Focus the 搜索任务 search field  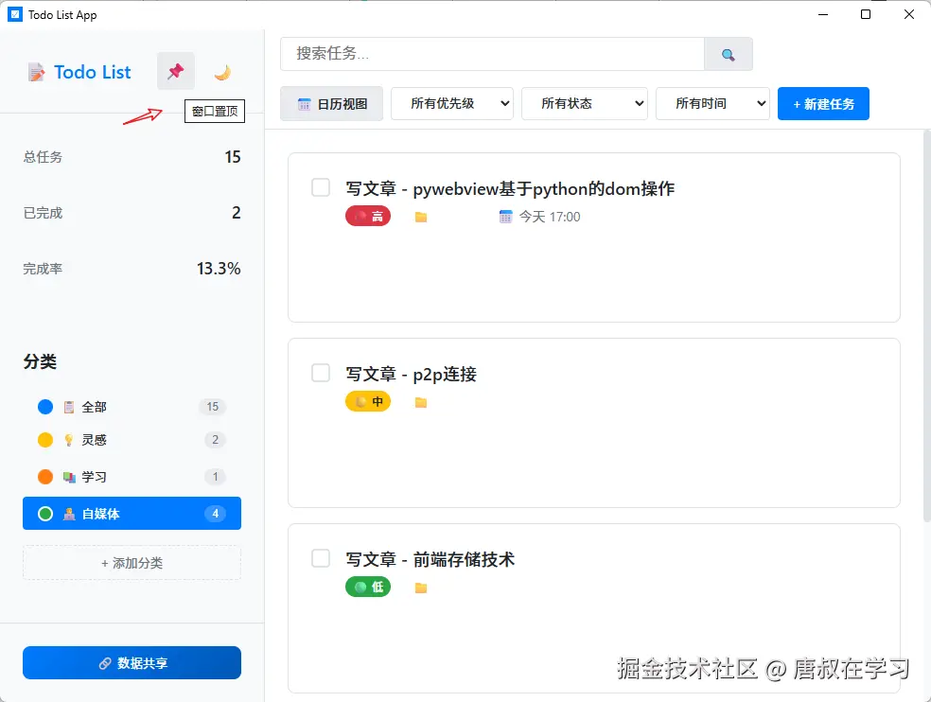click(492, 54)
